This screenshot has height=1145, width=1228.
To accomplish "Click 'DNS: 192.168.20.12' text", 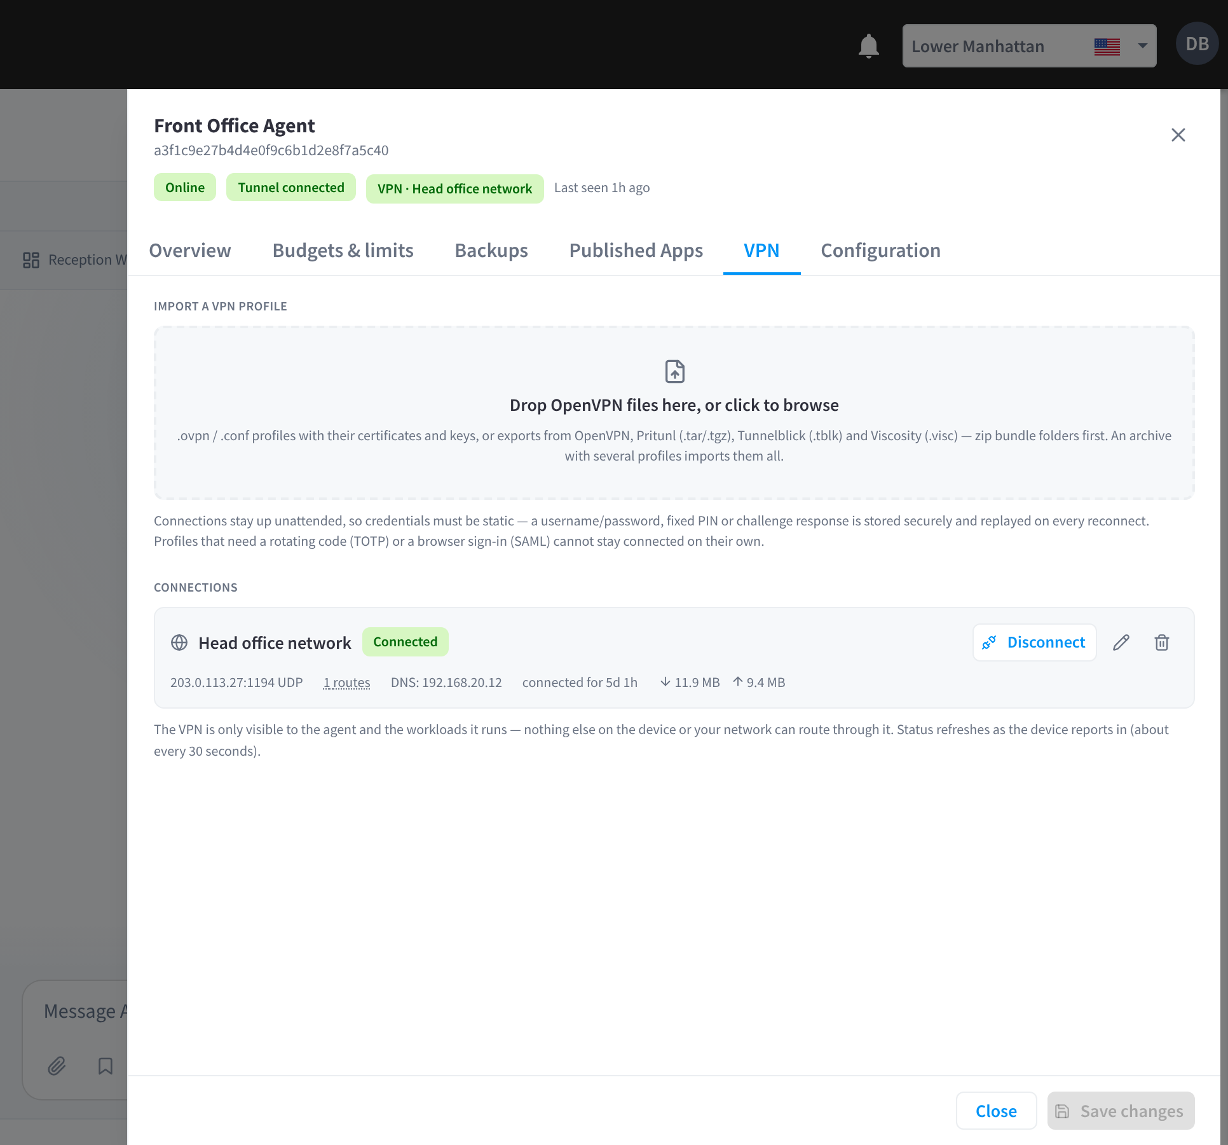I will [446, 683].
